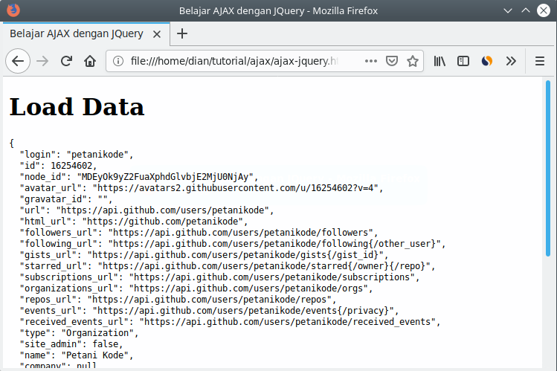Bookmark this page with the star

pyautogui.click(x=413, y=61)
